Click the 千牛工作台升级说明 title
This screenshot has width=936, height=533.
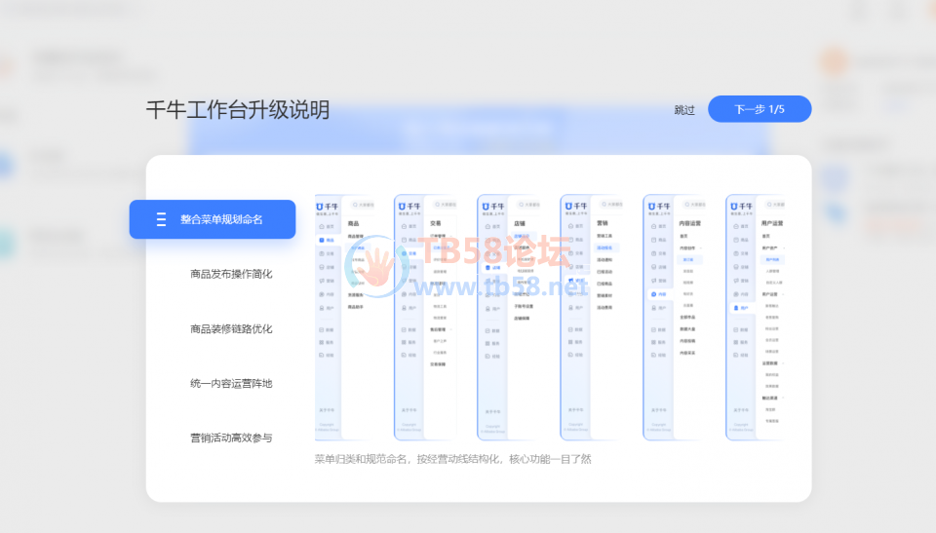point(238,110)
